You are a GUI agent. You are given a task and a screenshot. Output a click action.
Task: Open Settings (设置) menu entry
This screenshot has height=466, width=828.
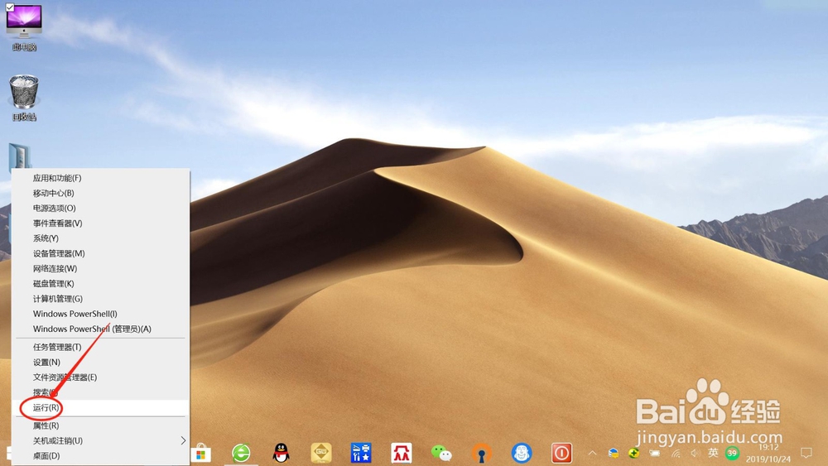(x=100, y=362)
